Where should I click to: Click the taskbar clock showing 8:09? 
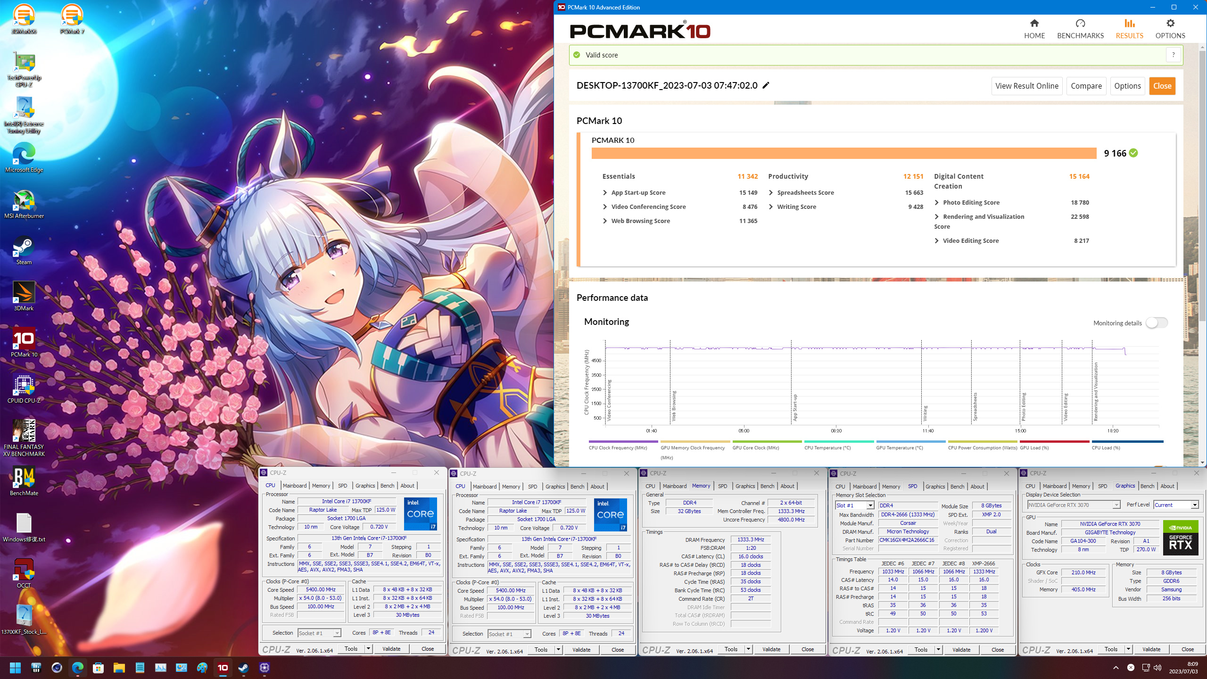(1183, 668)
